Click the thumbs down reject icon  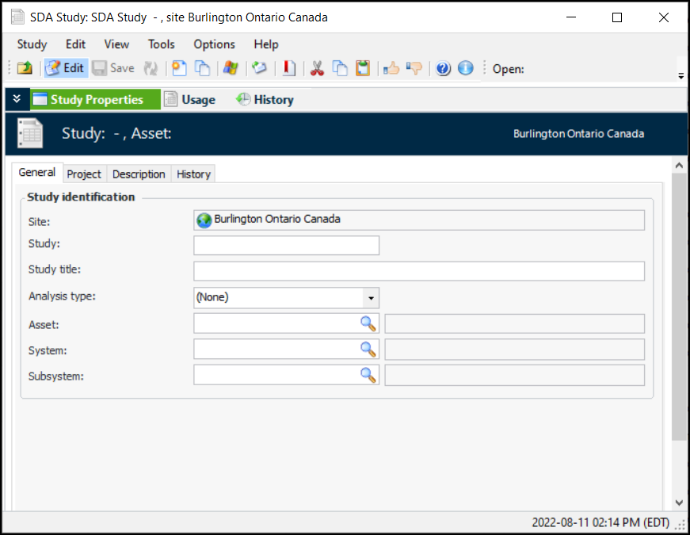tap(414, 68)
